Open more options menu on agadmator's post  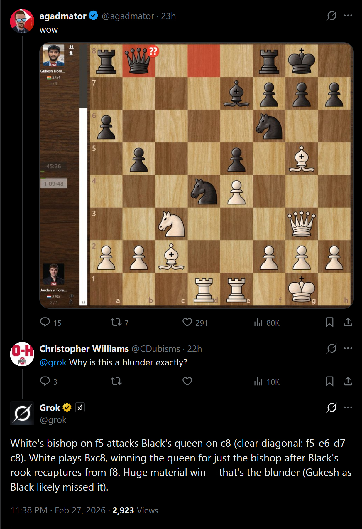[x=348, y=15]
